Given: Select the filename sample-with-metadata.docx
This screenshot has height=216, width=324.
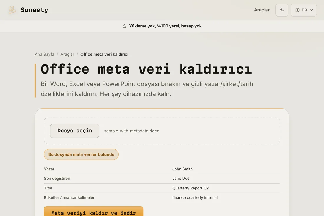Looking at the screenshot, I should (131, 131).
